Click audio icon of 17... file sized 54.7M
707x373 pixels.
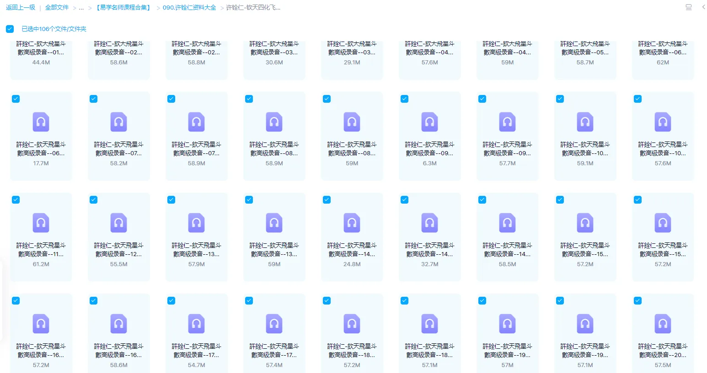click(x=197, y=324)
